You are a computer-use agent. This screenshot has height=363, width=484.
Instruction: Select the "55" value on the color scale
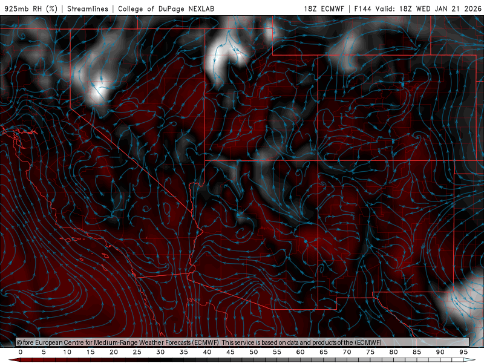[277, 352]
